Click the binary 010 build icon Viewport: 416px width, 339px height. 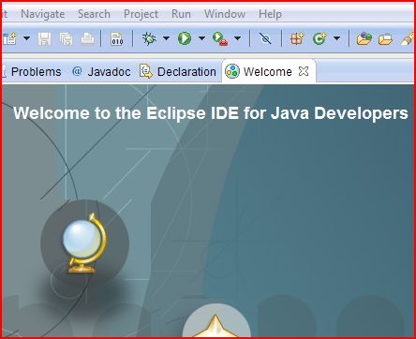point(117,38)
